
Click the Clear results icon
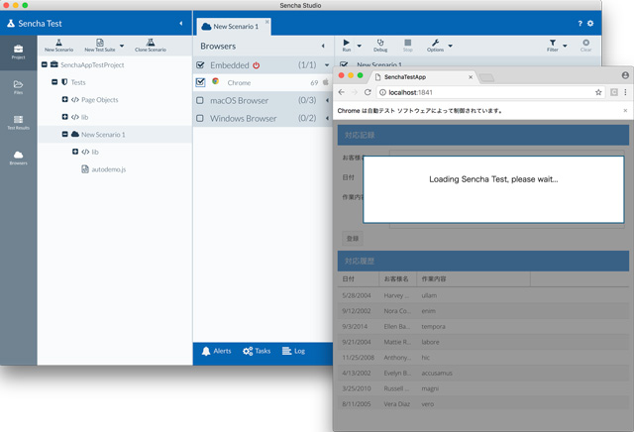pyautogui.click(x=585, y=45)
